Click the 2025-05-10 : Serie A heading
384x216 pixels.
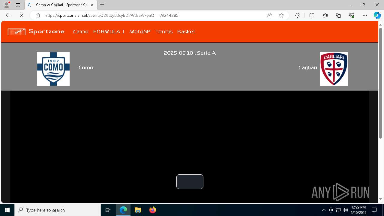pos(190,53)
